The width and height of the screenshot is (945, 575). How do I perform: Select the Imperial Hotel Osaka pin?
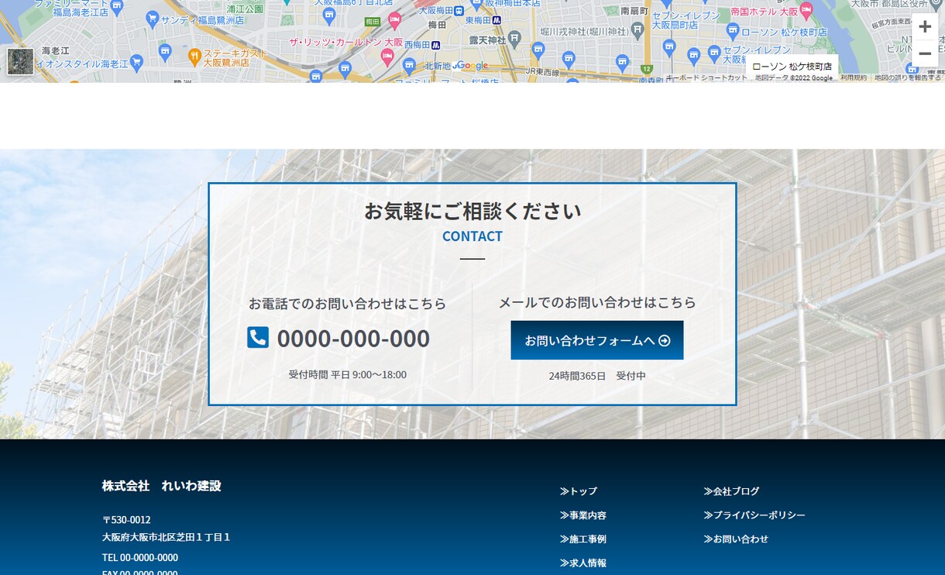(806, 11)
